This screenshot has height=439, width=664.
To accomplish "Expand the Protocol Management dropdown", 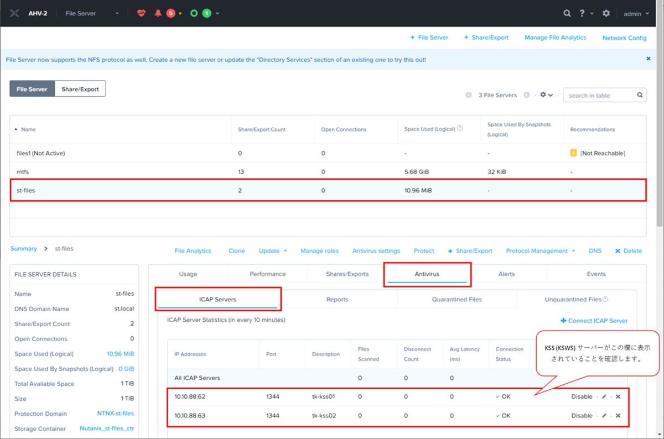I will click(541, 250).
